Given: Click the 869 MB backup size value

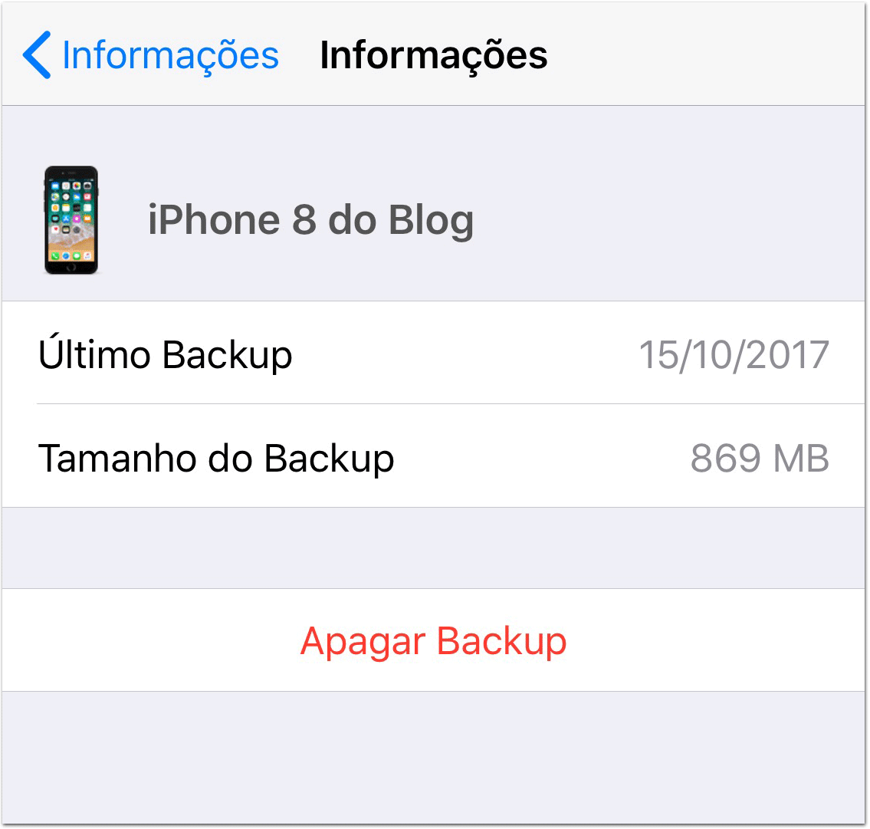Looking at the screenshot, I should coord(760,459).
